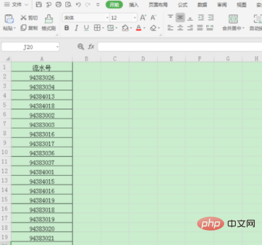Click Cut (剪切) scissors button

pos(29,18)
